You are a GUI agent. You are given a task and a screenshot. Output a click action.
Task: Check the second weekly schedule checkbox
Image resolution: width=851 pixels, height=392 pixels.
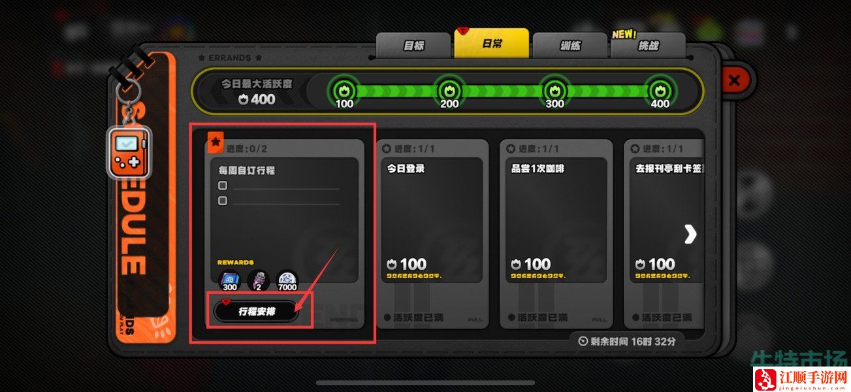point(223,201)
